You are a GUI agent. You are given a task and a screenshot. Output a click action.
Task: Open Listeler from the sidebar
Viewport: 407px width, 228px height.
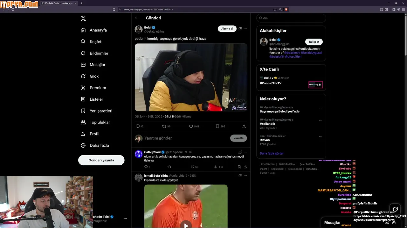click(92, 99)
